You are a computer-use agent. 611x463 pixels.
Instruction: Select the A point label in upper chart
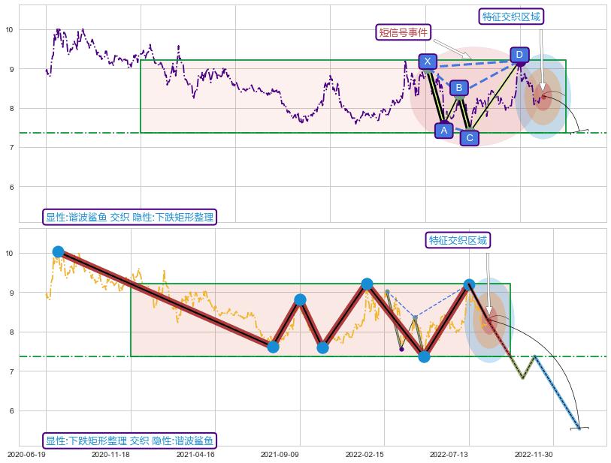point(444,131)
